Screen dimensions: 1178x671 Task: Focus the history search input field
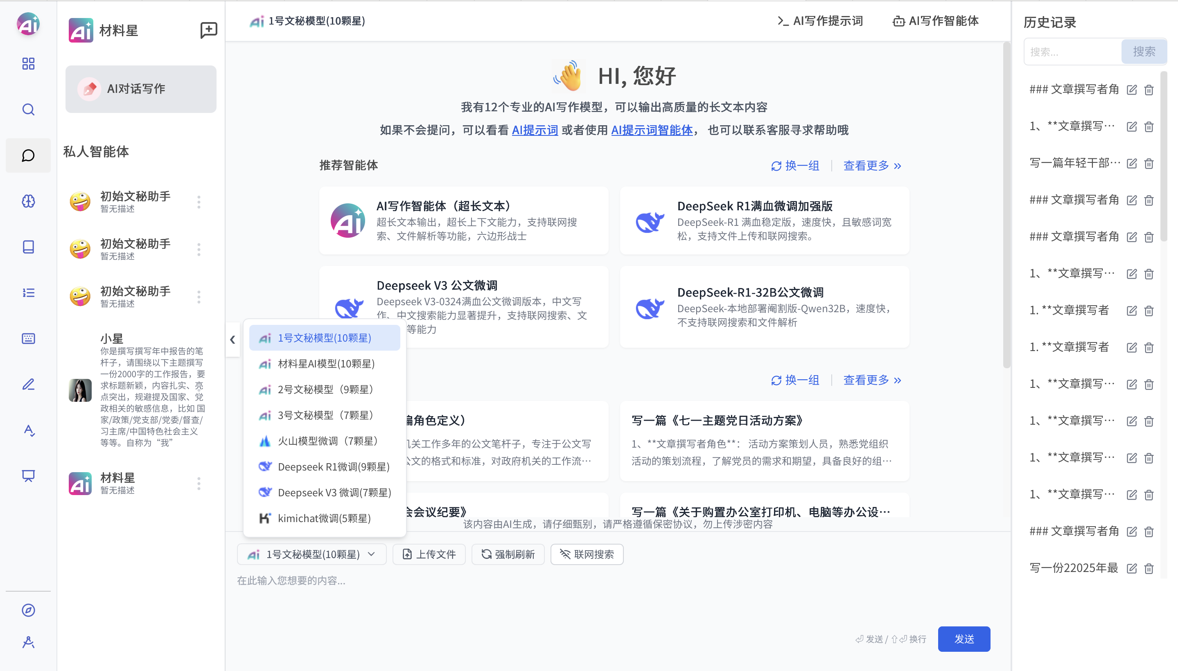pyautogui.click(x=1072, y=52)
